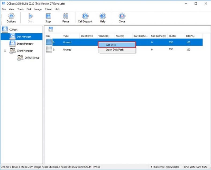
Task: Open the Tools menu
Action: (x=20, y=9)
